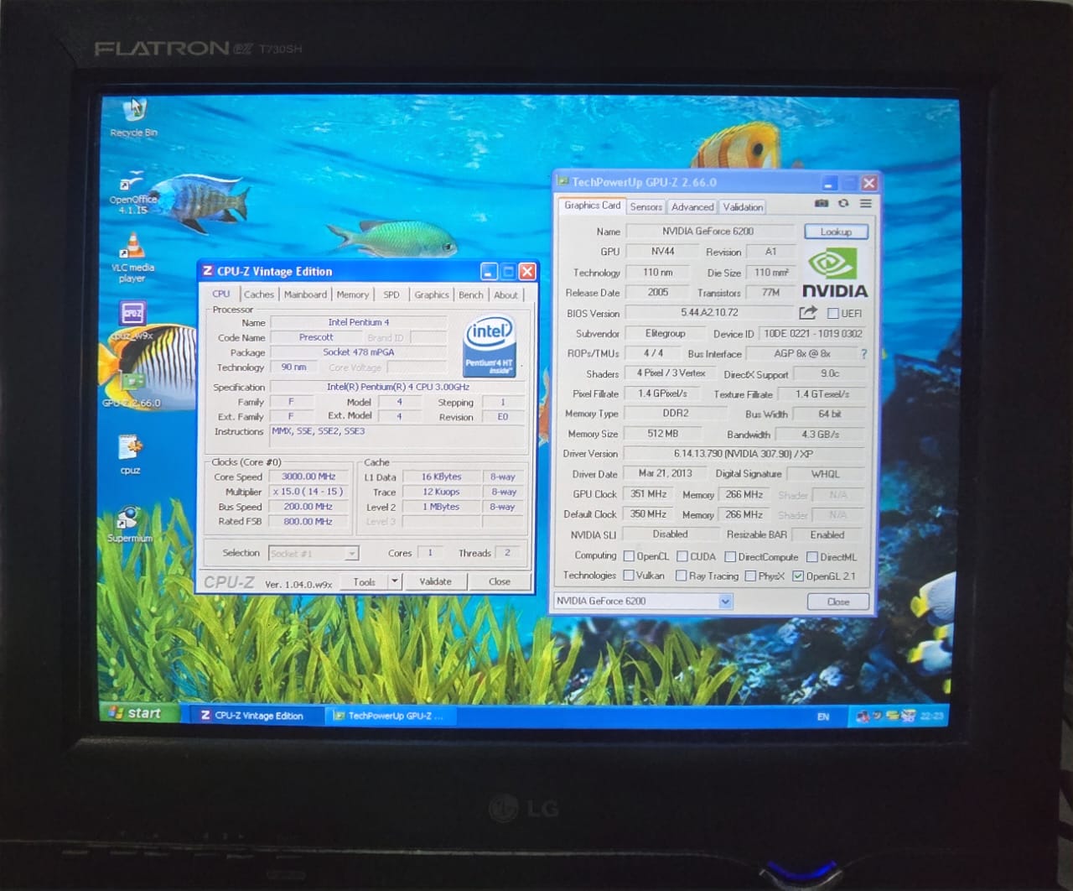1073x891 pixels.
Task: Click the GPU-Z title bar icon
Action: click(x=563, y=181)
